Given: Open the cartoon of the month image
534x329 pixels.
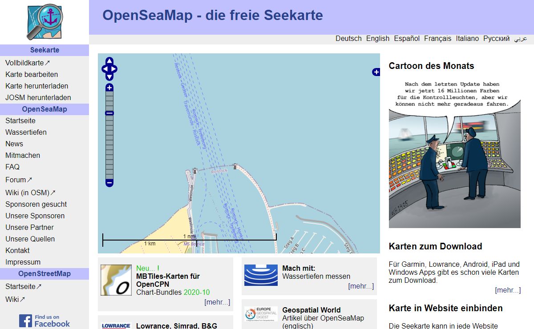Looking at the screenshot, I should [455, 152].
